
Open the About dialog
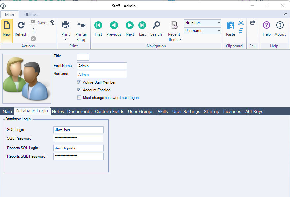coord(280,25)
